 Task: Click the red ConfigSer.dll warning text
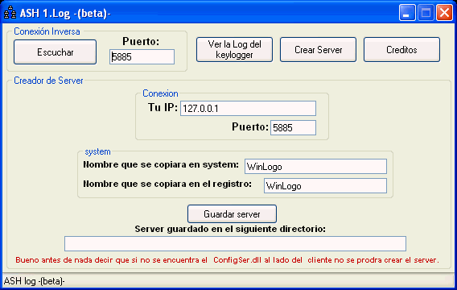227,260
